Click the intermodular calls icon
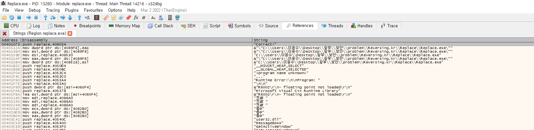This screenshot has height=130, width=534. tap(160, 18)
